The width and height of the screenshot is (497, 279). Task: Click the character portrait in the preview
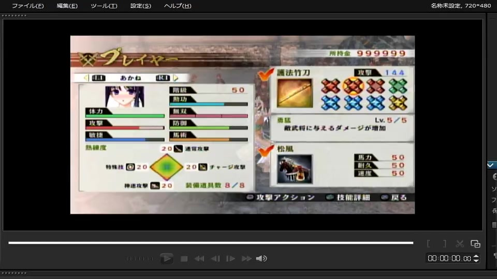click(125, 97)
